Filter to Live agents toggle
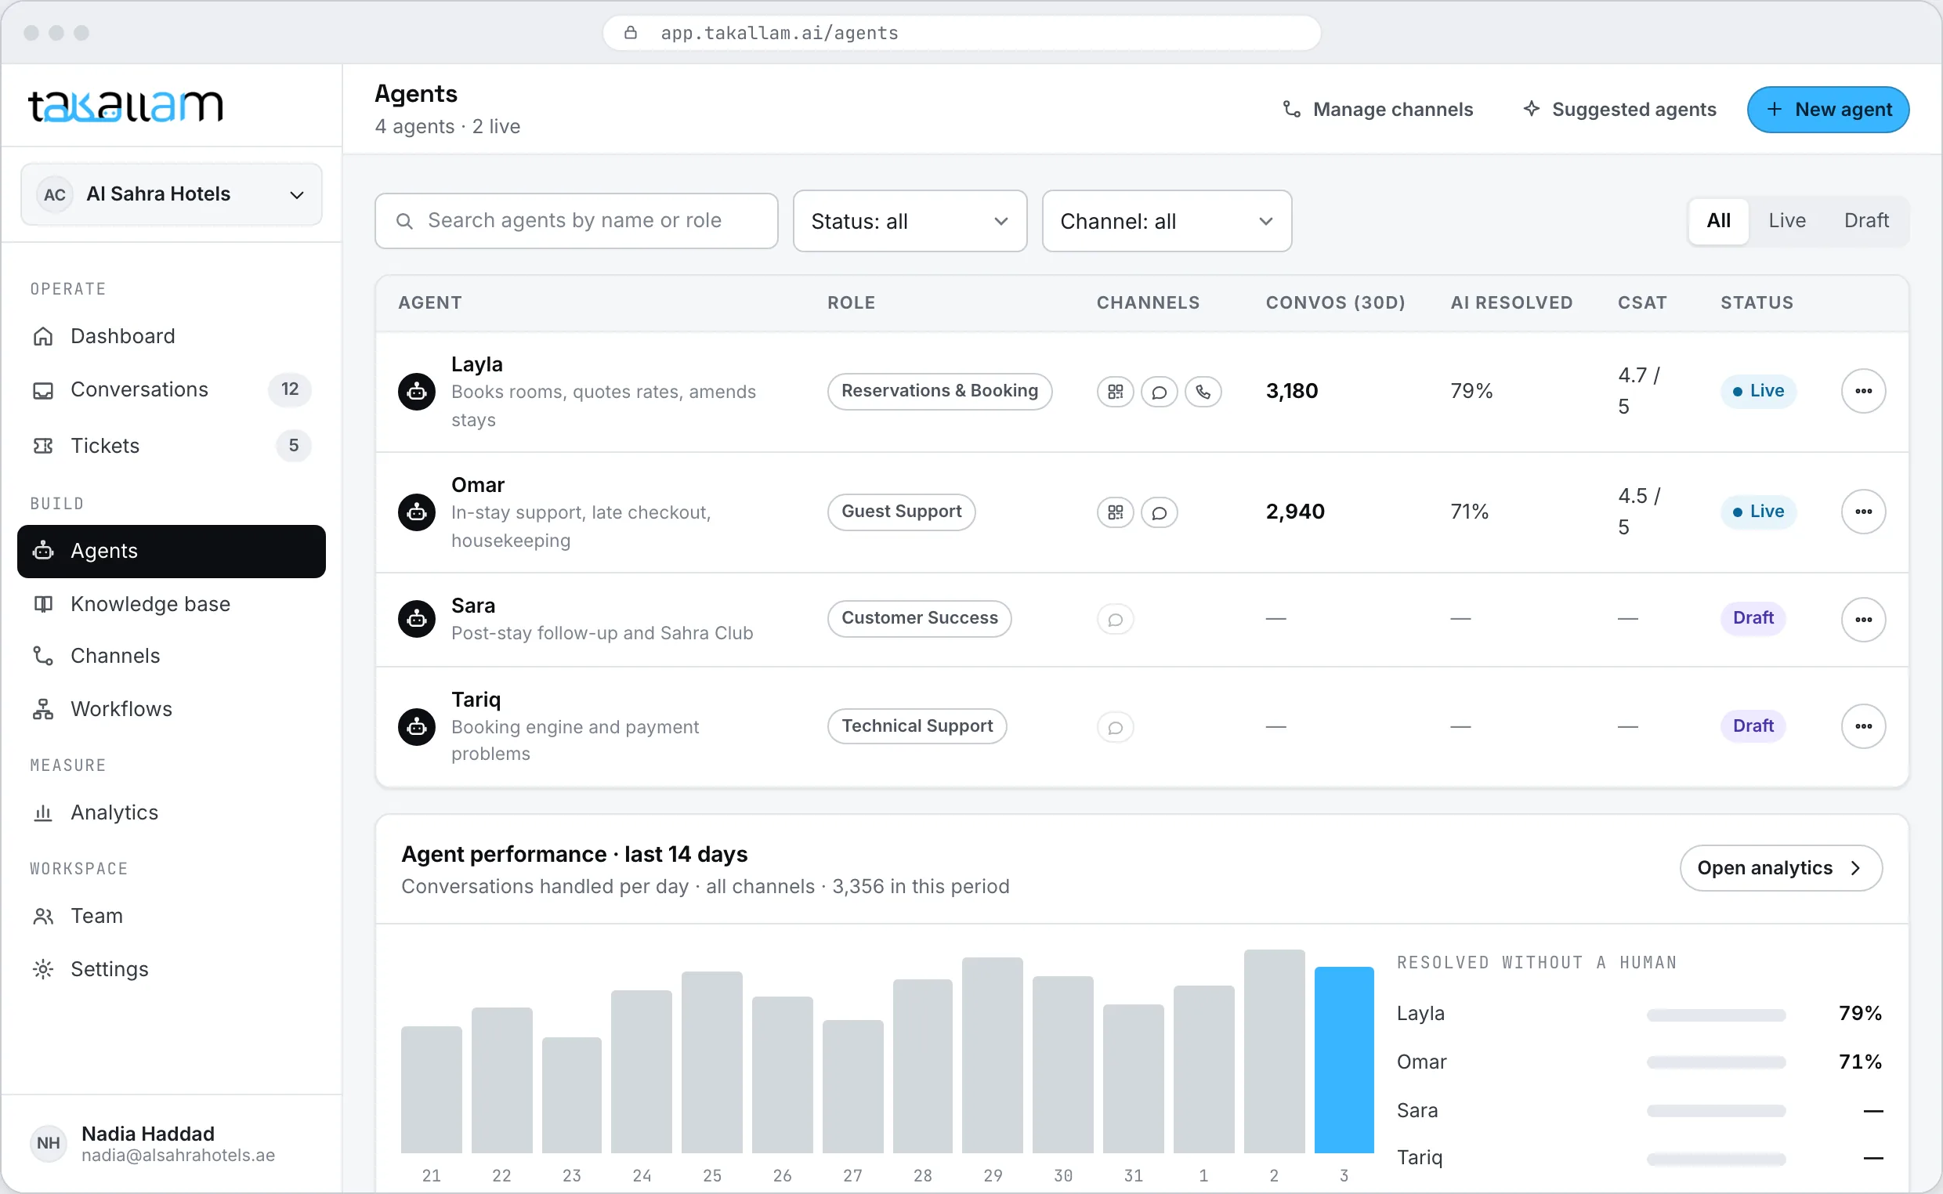 [x=1786, y=220]
